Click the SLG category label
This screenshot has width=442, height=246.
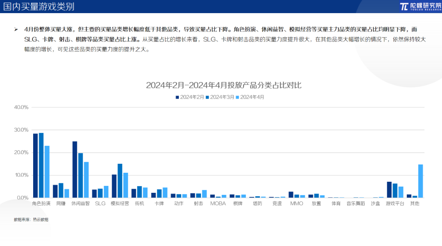[100, 203]
